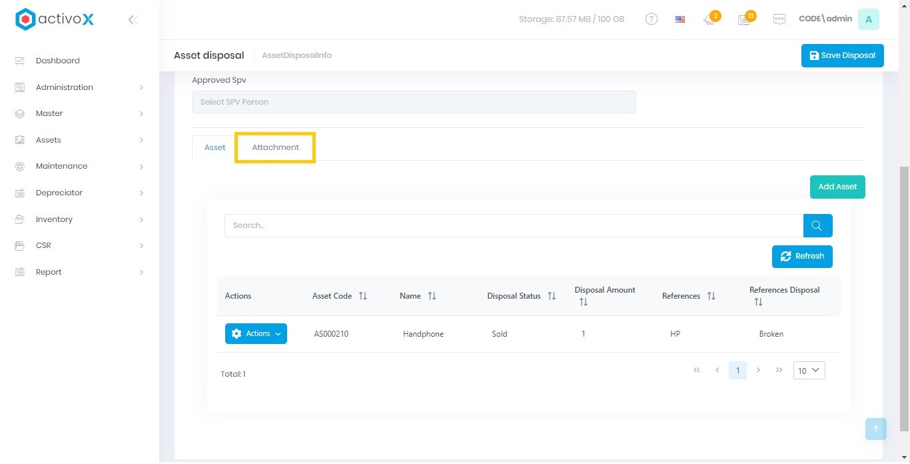The image size is (910, 464).
Task: Open the help question mark icon
Action: 652,19
